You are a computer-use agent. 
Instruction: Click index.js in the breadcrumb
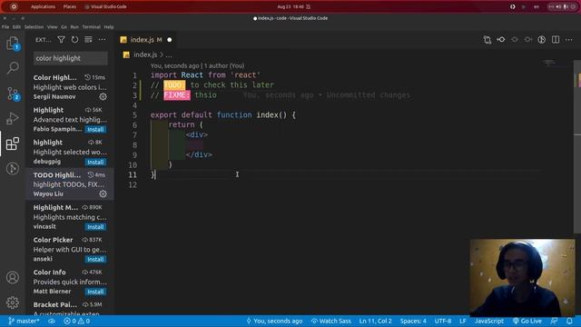point(145,54)
